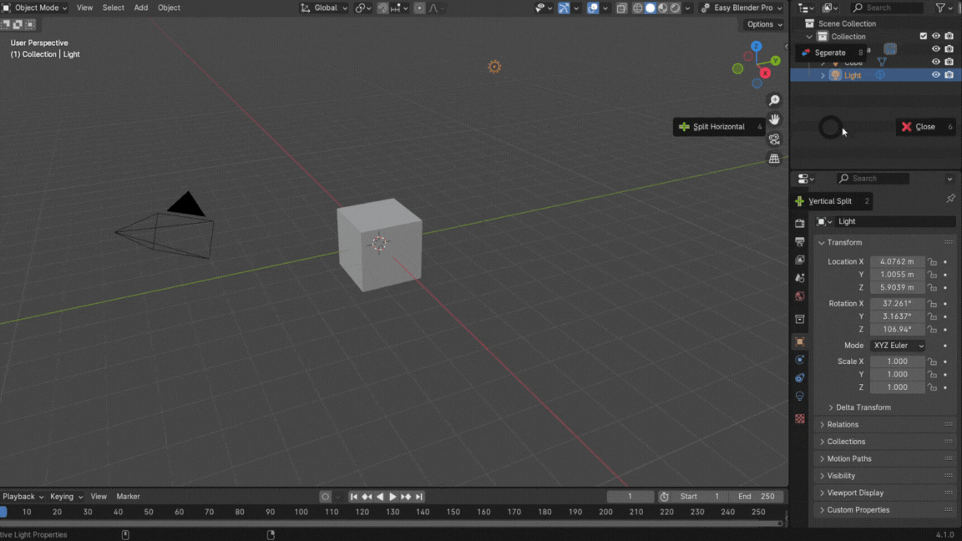Open the Select menu
Viewport: 962px width, 541px height.
(113, 8)
